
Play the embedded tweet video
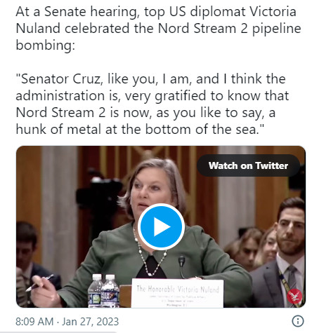click(x=161, y=226)
